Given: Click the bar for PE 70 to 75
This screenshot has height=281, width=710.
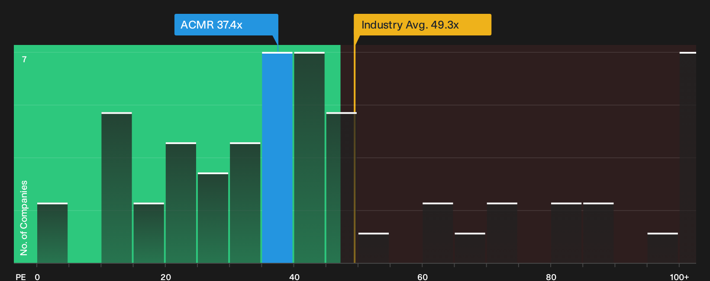Looking at the screenshot, I should point(502,233).
